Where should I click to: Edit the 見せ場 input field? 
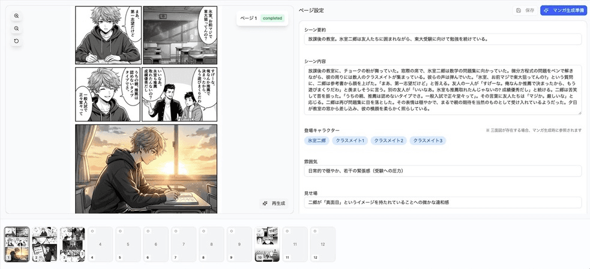click(442, 202)
